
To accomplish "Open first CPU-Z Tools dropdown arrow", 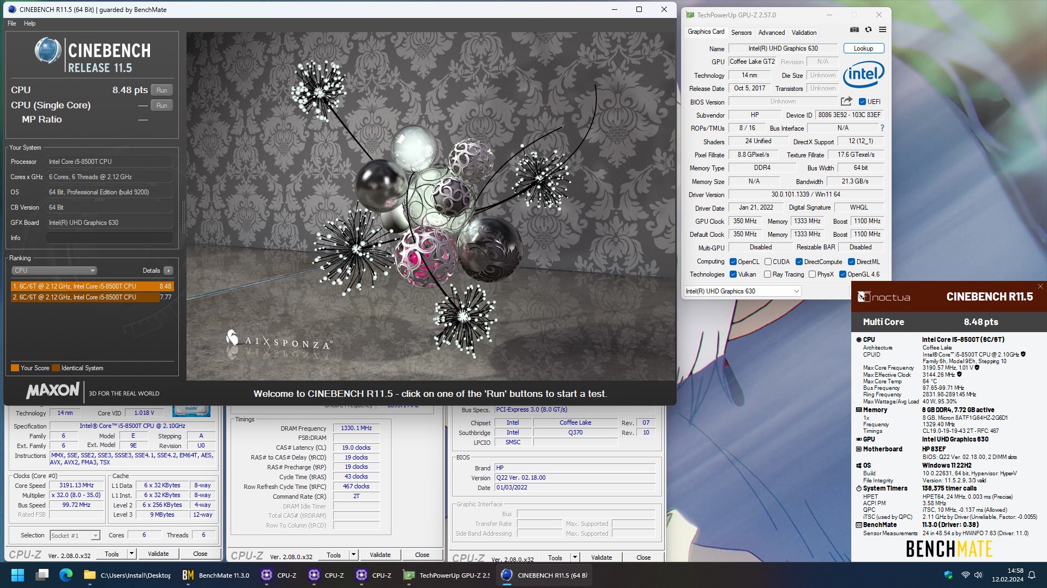I will pos(131,554).
